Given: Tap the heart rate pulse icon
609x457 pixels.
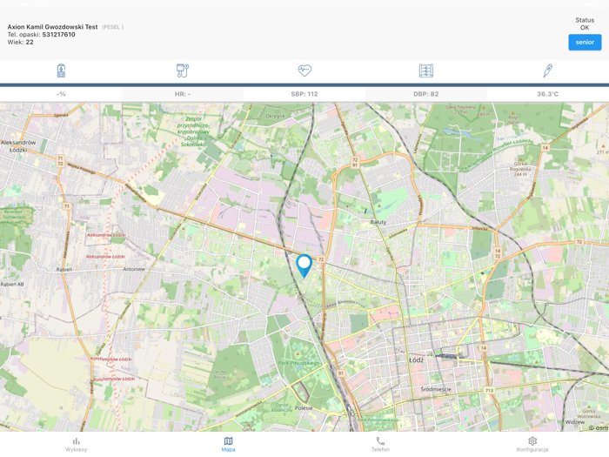Looking at the screenshot, I should pos(304,71).
